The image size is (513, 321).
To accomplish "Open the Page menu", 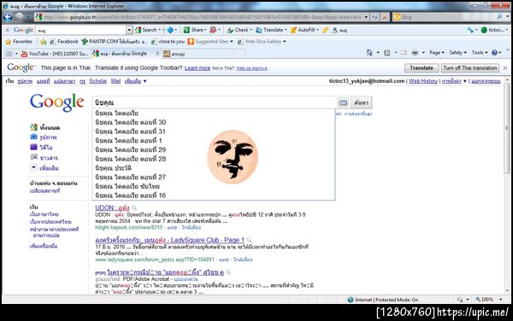I will pos(437,53).
